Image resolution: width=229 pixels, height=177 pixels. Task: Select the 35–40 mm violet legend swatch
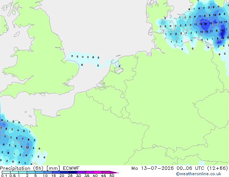(x=90, y=172)
